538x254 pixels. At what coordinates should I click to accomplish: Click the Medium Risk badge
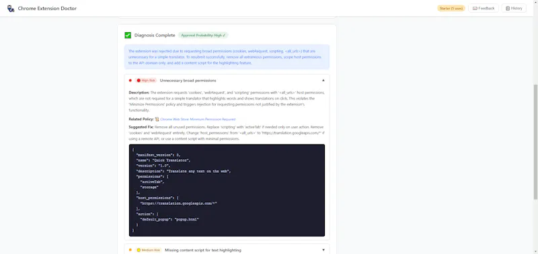[x=148, y=250]
